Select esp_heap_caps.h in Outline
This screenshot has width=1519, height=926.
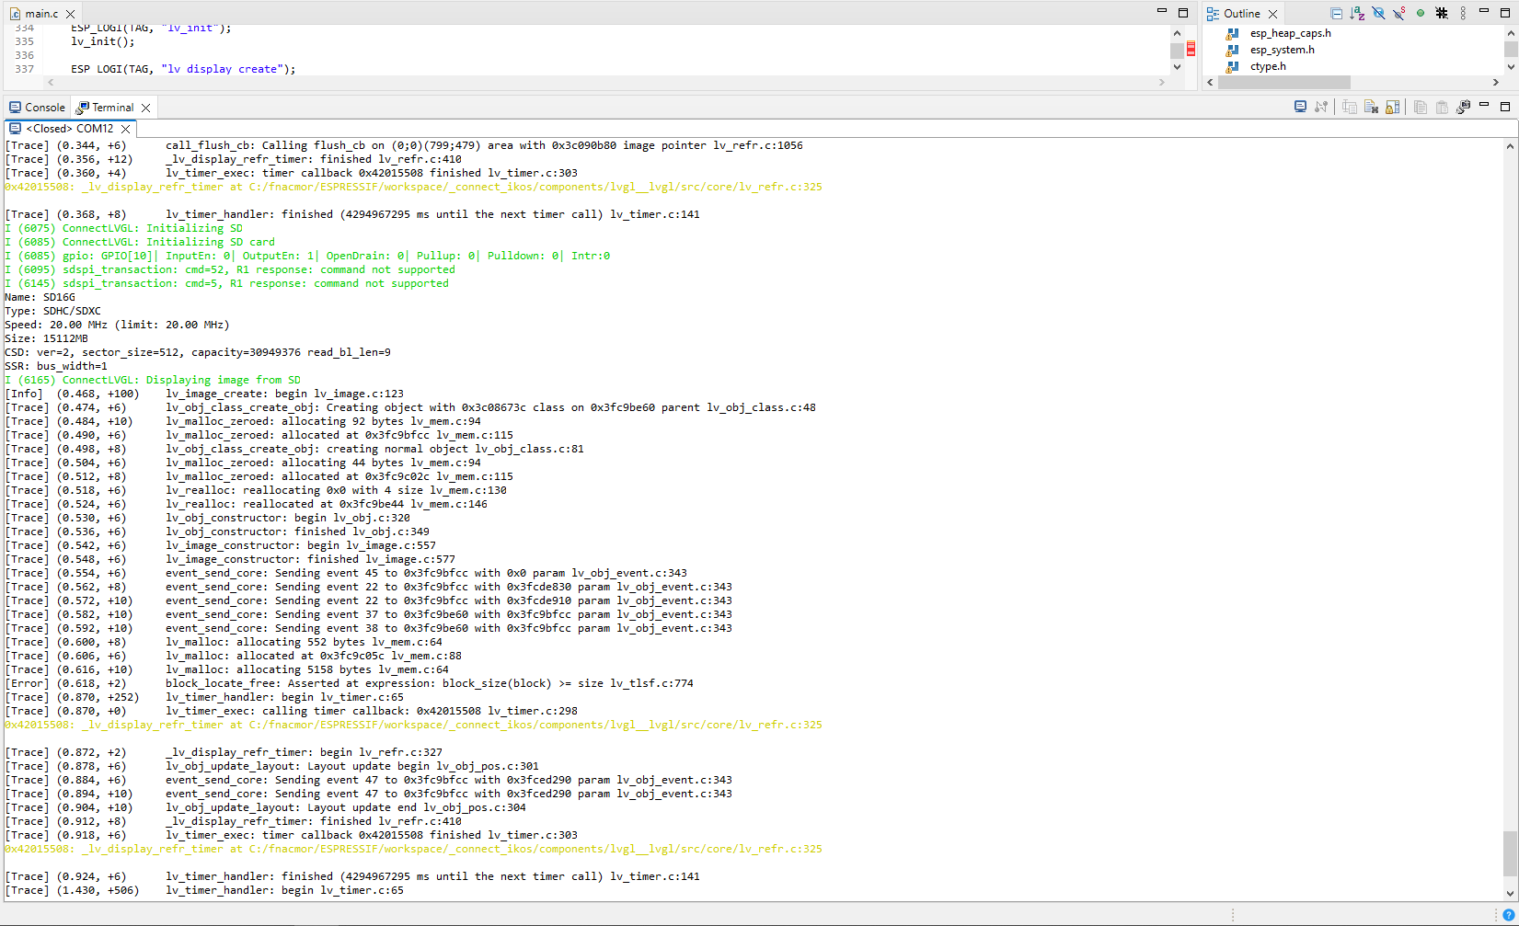pyautogui.click(x=1290, y=33)
